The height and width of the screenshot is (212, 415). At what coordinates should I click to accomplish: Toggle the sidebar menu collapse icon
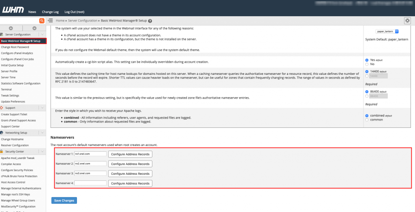[x=51, y=21]
